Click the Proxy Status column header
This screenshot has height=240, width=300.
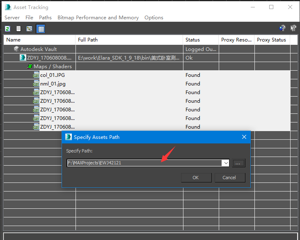point(272,39)
